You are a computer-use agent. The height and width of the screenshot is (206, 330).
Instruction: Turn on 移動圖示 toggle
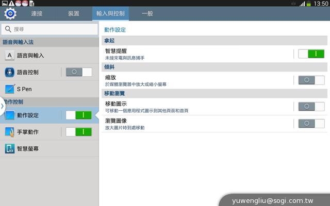click(311, 106)
